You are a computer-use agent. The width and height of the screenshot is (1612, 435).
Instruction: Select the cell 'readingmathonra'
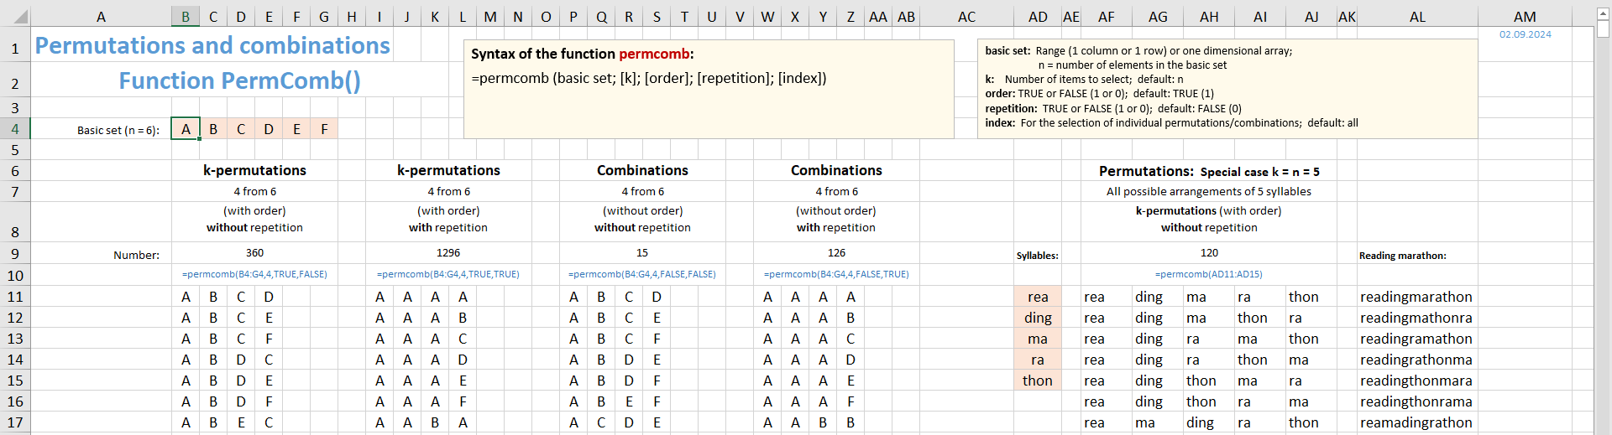click(x=1416, y=318)
